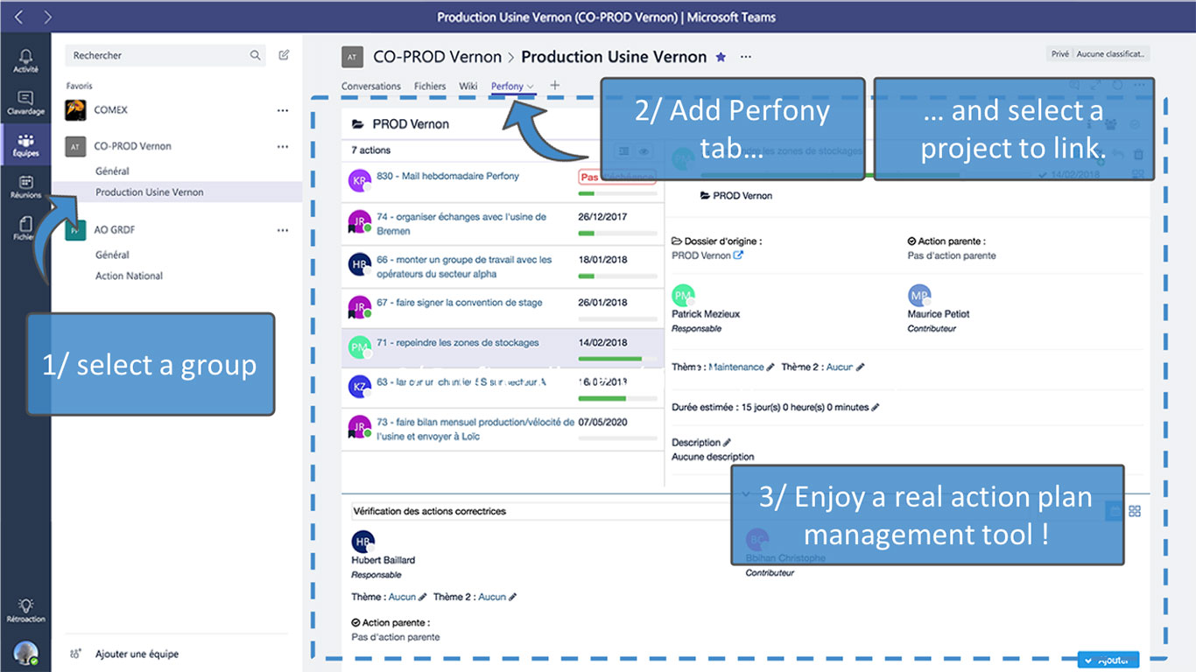Screen dimensions: 1196x672
Task: Switch to the Fichiers tab
Action: (x=430, y=87)
